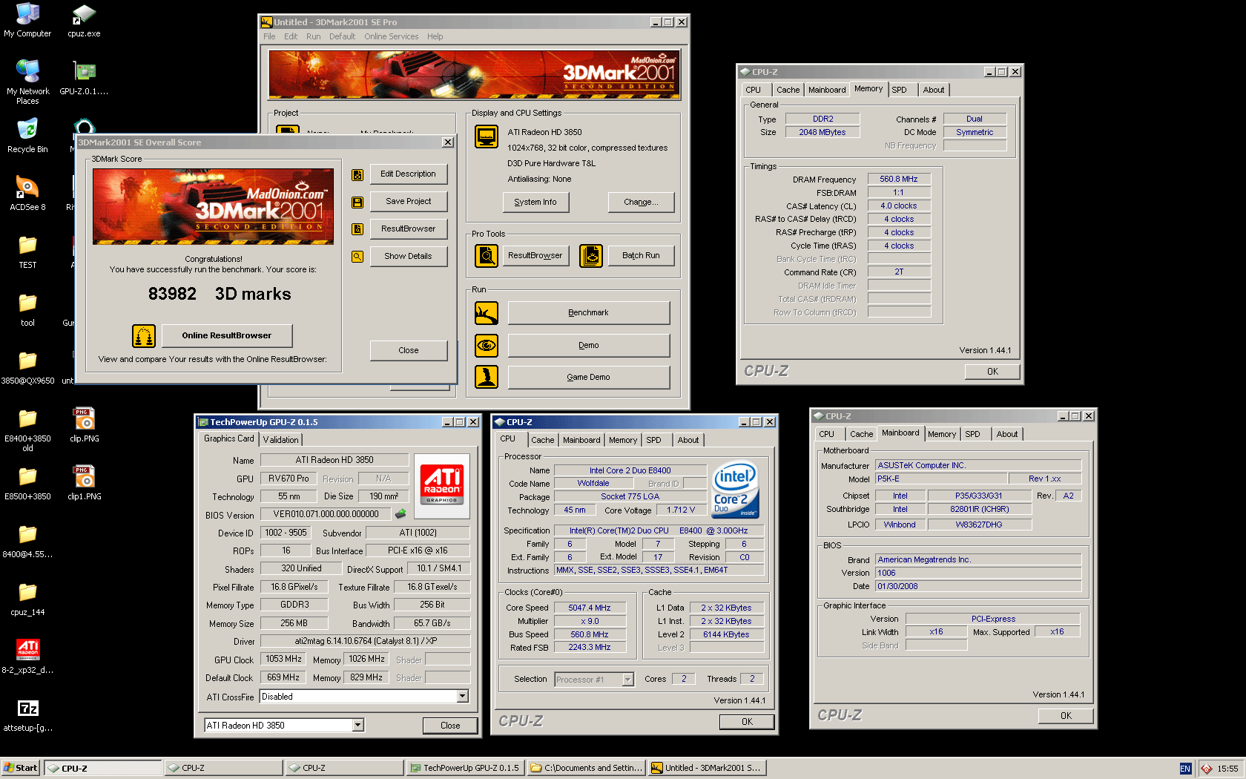Open the Processor selection dropdown in CPU-Z
The image size is (1246, 779).
click(x=628, y=680)
